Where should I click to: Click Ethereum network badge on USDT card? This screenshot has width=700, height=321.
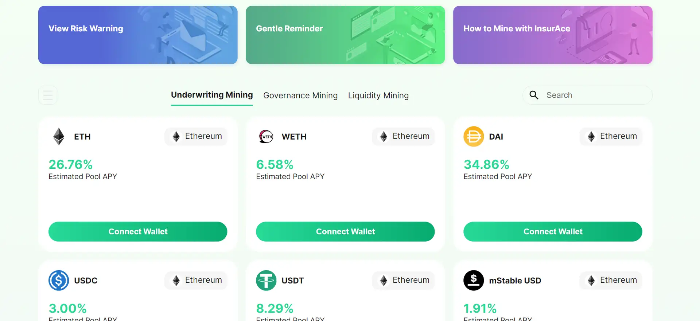404,280
